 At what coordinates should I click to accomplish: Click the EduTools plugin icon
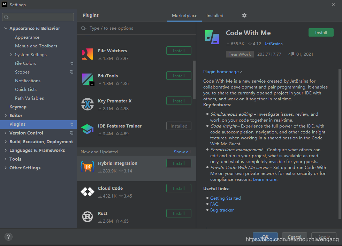(x=88, y=79)
